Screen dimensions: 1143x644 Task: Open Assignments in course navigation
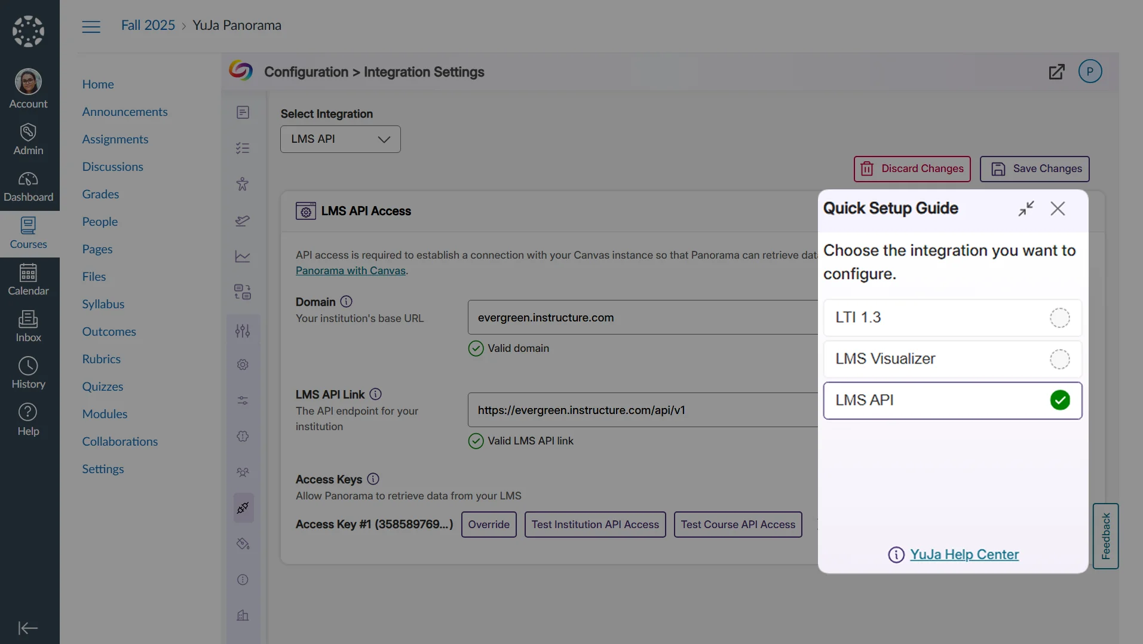(115, 139)
